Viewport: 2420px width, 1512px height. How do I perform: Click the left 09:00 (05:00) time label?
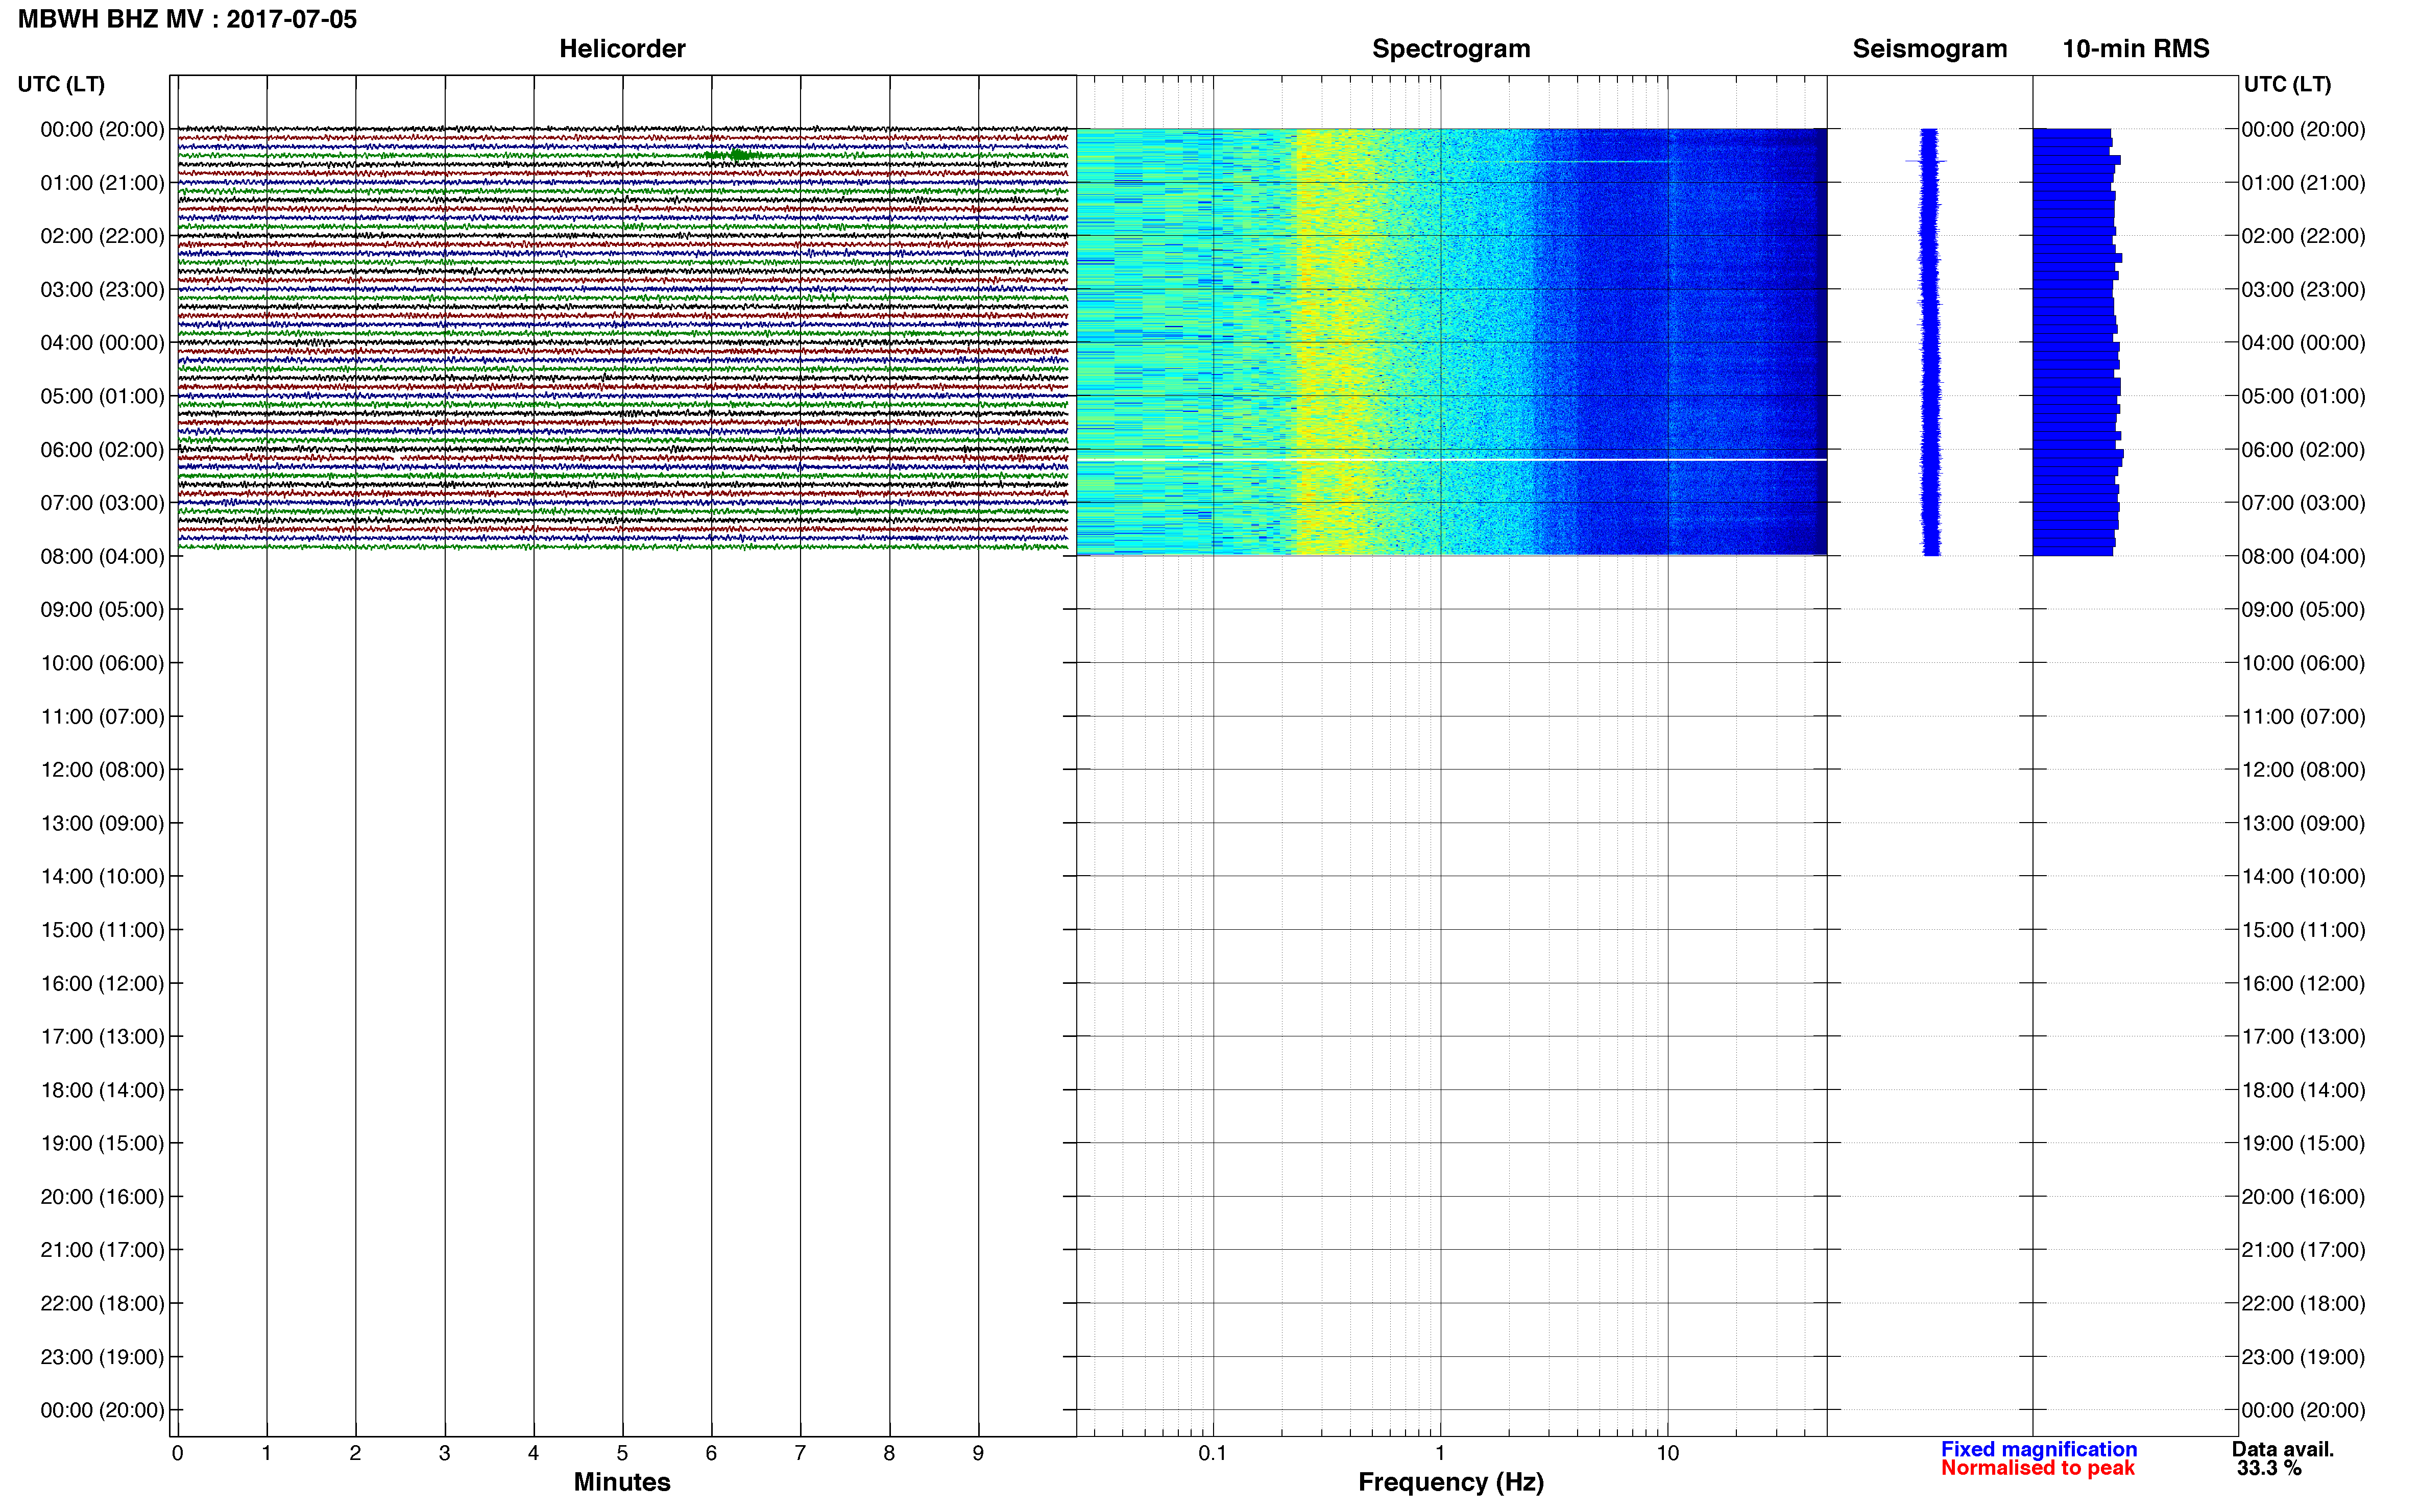point(102,610)
